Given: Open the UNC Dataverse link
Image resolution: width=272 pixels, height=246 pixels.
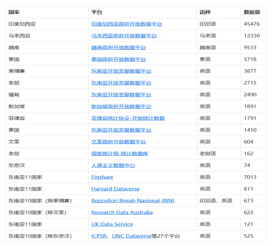Looking at the screenshot, I should pyautogui.click(x=132, y=236).
